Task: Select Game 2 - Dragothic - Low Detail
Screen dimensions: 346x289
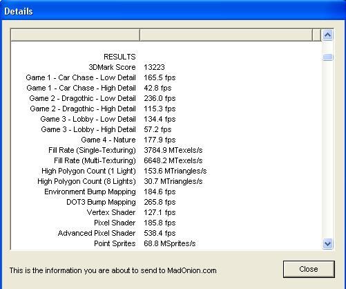Action: pyautogui.click(x=82, y=98)
